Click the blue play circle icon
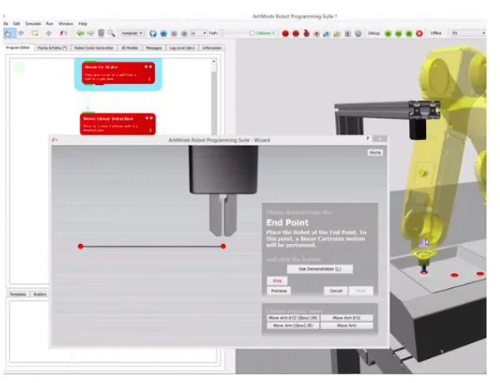This screenshot has height=383, width=500. coord(163,33)
